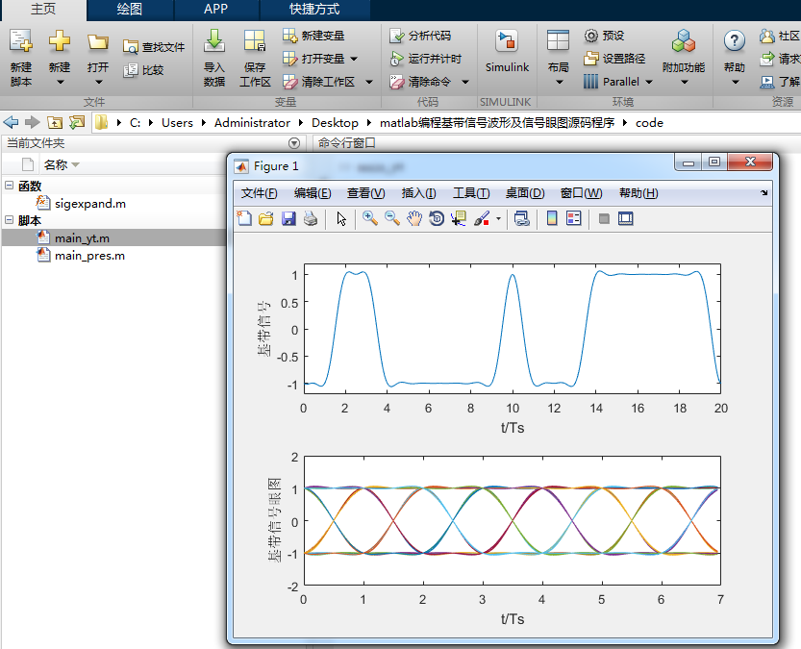Select the Pan hand tool
The height and width of the screenshot is (649, 801).
tap(414, 218)
